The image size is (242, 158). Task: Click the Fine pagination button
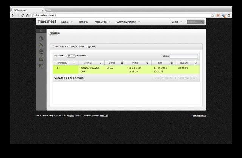pyautogui.click(x=193, y=78)
